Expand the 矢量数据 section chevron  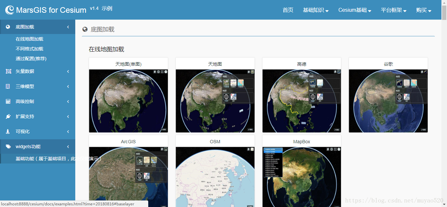tap(68, 71)
